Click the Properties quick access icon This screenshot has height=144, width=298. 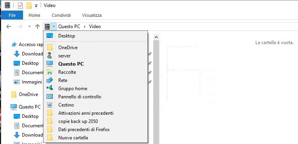(x=20, y=5)
